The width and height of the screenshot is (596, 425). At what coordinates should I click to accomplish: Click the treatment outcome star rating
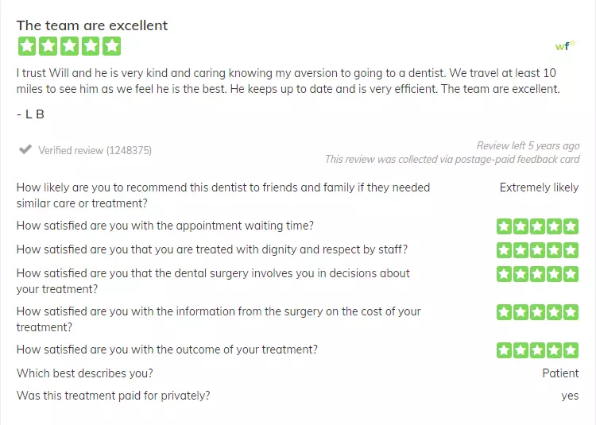pyautogui.click(x=537, y=350)
